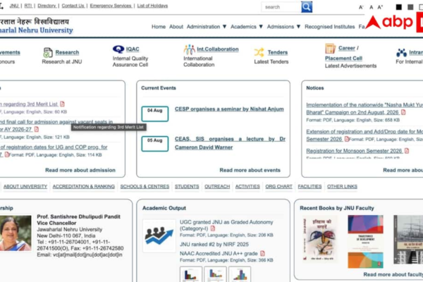The height and width of the screenshot is (282, 423).
Task: Open the Tenders heading link
Action: click(x=278, y=52)
